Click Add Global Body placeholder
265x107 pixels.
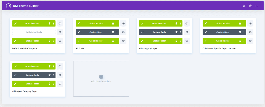pos(34,32)
